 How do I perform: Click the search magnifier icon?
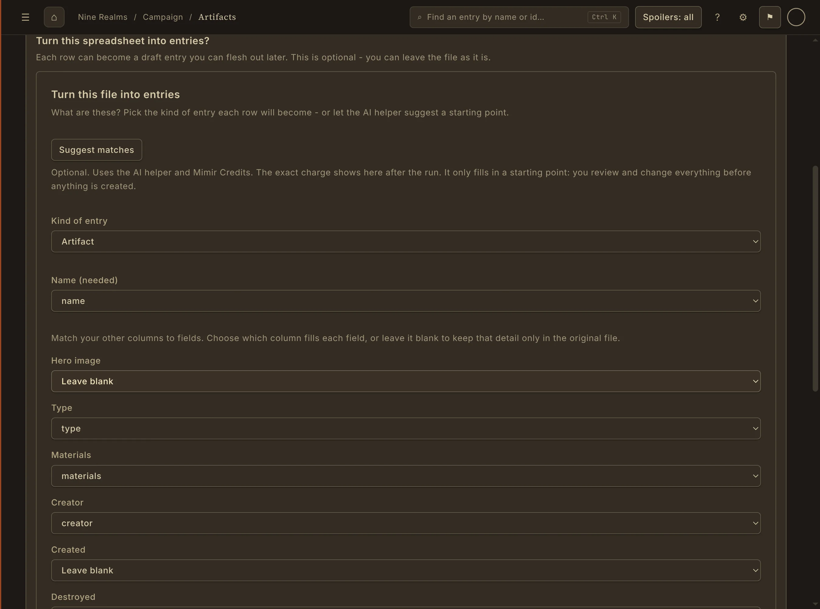(x=419, y=17)
